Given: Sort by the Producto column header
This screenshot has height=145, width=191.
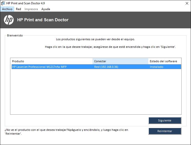Looking at the screenshot, I should 52,61.
